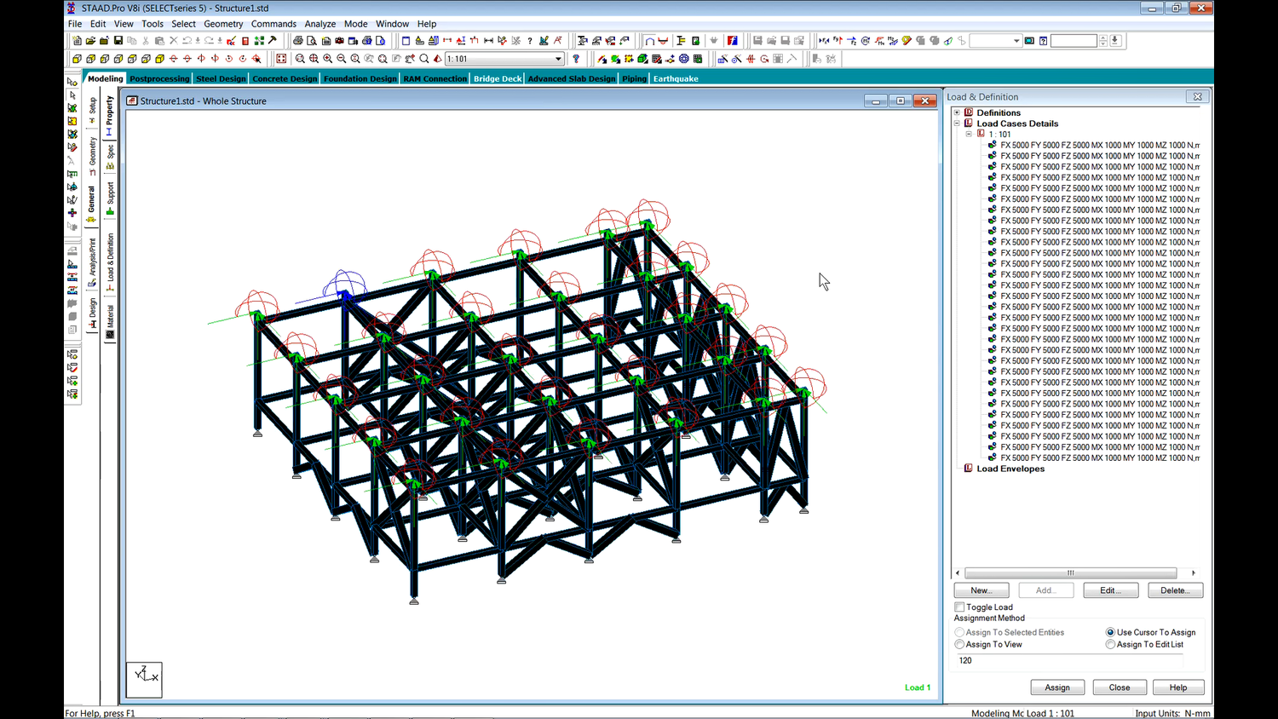Image resolution: width=1278 pixels, height=719 pixels.
Task: Choose the Assign To Edit List option
Action: [1110, 644]
